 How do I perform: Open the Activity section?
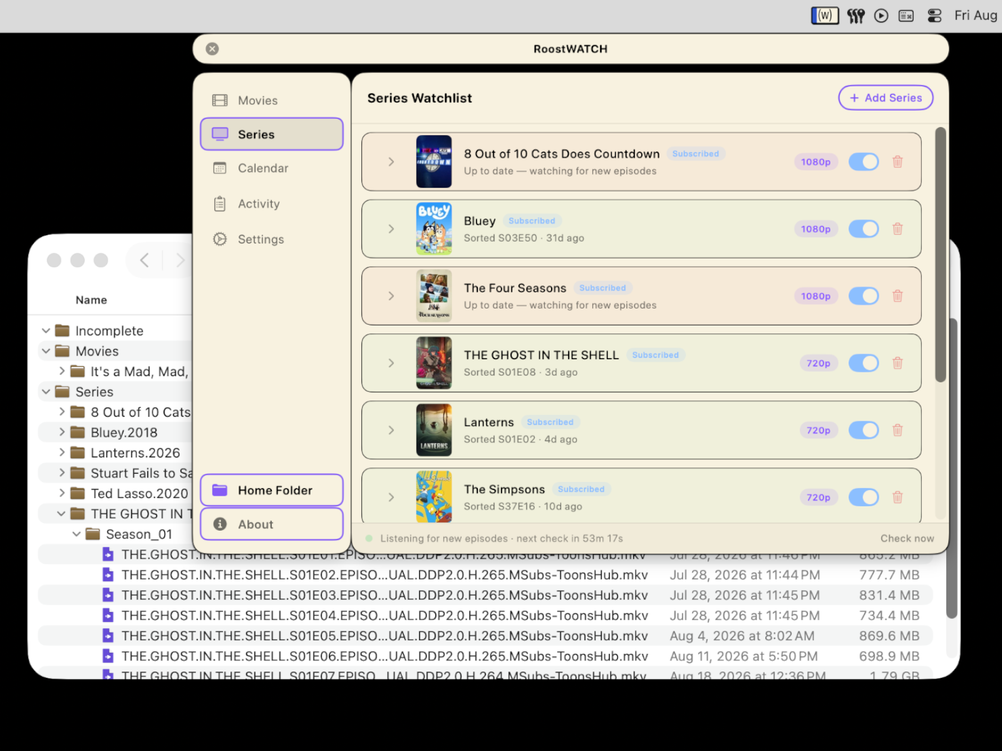coord(272,203)
